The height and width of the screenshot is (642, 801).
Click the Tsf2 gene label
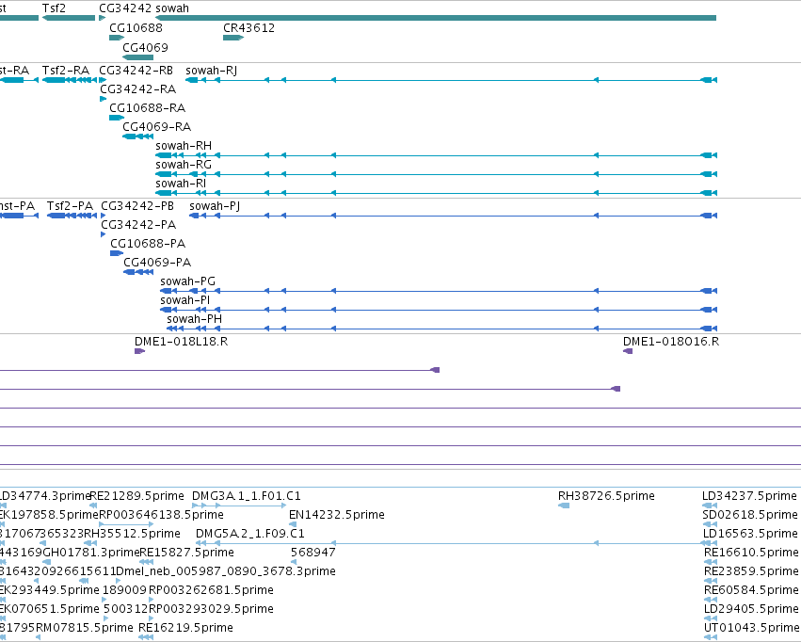click(x=54, y=8)
